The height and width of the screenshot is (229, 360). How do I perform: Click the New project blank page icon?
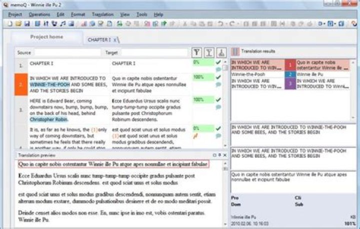10,23
